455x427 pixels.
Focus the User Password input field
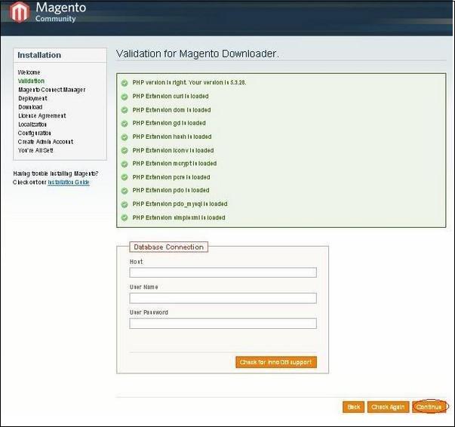(223, 324)
